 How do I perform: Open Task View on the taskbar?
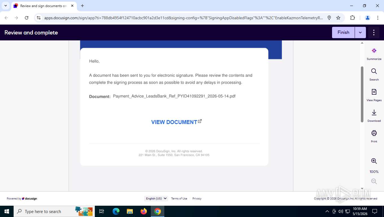(x=102, y=211)
